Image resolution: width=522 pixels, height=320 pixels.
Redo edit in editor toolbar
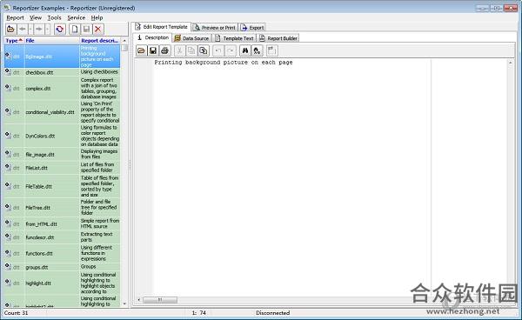230,50
